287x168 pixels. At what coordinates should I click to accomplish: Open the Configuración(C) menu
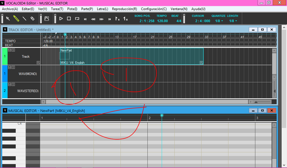pos(154,9)
